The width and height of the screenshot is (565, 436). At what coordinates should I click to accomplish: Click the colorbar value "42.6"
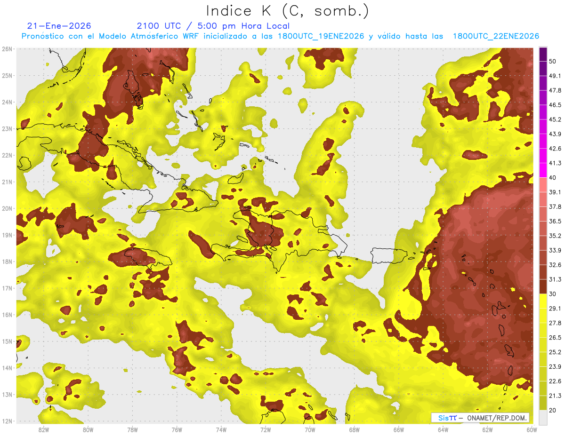coord(555,149)
